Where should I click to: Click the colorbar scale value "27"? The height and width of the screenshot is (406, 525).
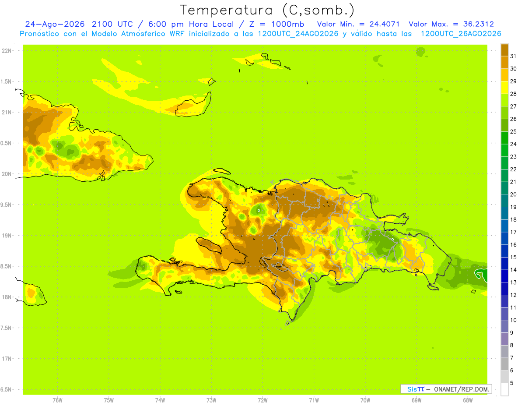coord(514,107)
